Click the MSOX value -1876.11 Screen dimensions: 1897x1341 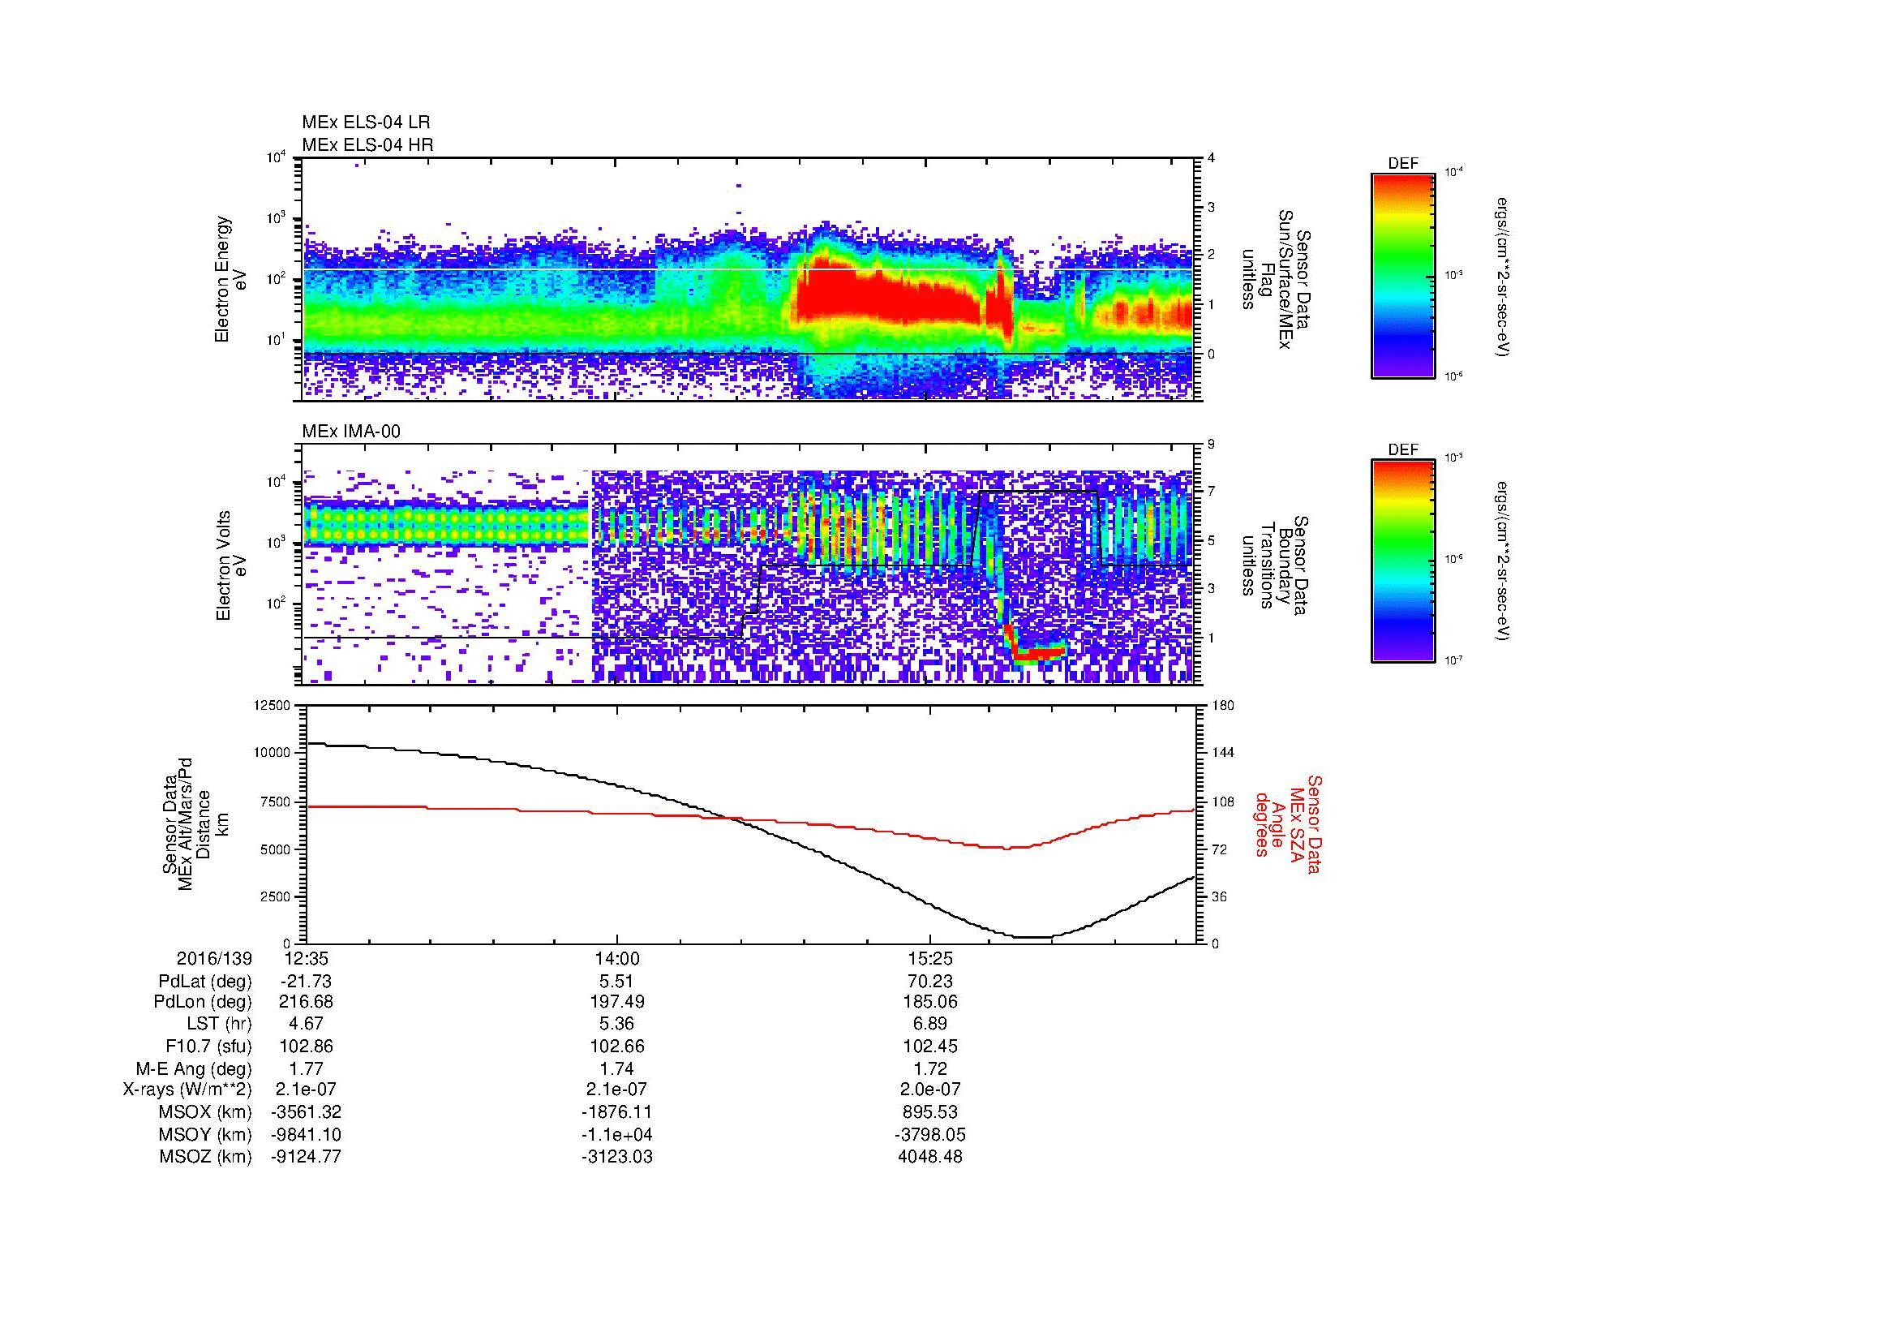point(617,1112)
